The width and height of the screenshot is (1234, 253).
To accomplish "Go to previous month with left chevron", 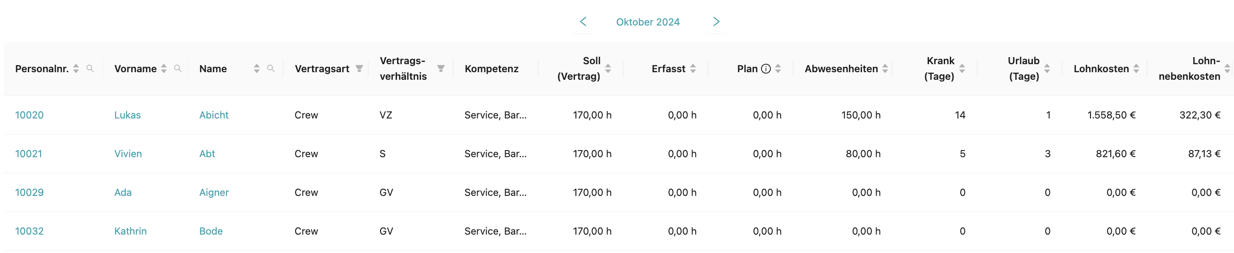I will [x=583, y=22].
